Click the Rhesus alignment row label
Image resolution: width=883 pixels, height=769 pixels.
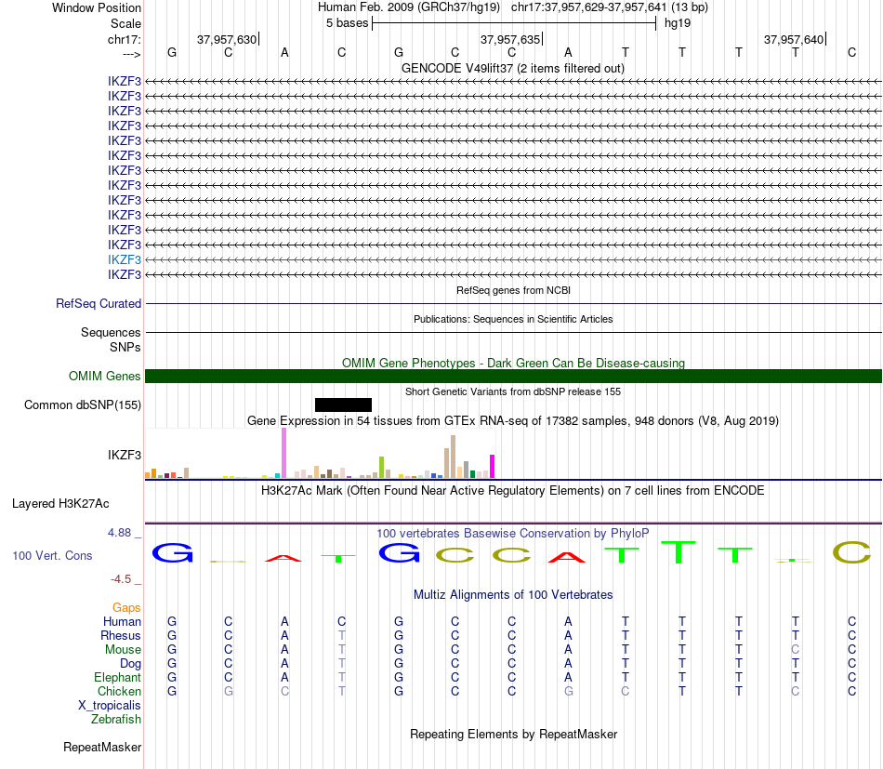point(121,635)
